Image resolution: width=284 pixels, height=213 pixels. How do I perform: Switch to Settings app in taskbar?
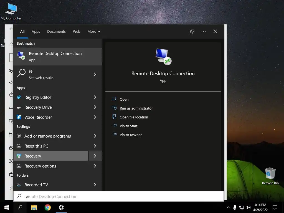(61, 207)
